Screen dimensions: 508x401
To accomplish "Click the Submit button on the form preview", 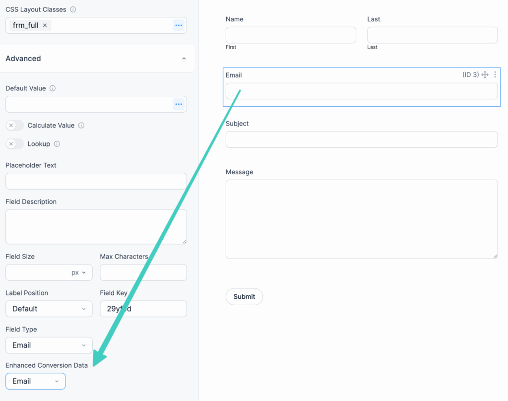I will point(244,296).
